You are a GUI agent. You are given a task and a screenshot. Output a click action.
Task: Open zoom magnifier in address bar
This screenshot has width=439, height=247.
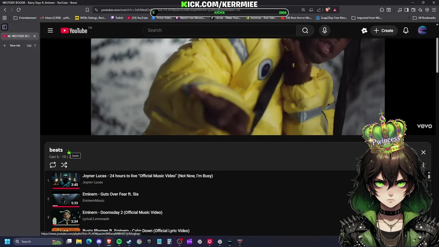[x=303, y=10]
